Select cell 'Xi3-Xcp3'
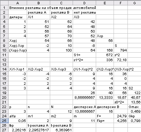Image resolution: width=141 pixels, height=132 pixels. click(61, 69)
